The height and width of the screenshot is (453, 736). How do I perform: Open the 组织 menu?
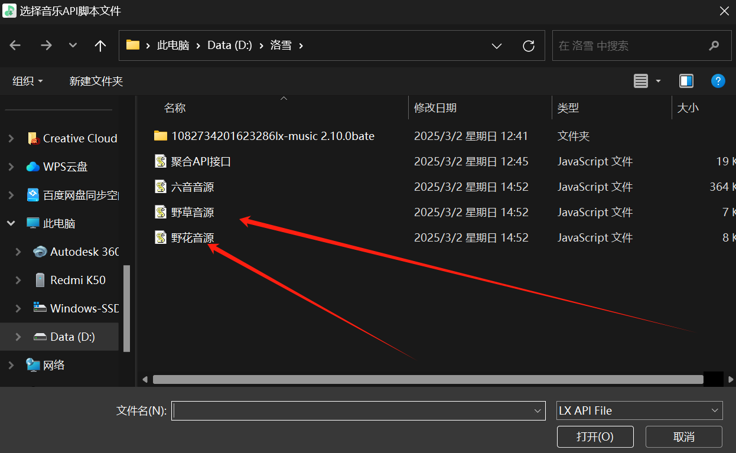(x=27, y=81)
